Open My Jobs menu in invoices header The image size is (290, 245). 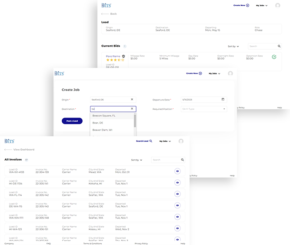165,141
